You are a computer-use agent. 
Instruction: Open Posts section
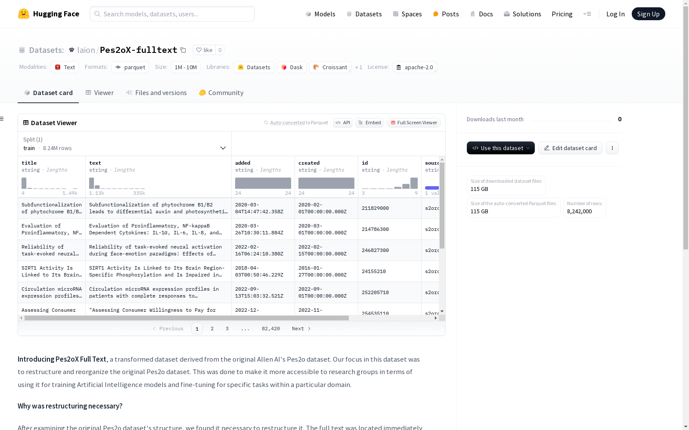(x=446, y=14)
